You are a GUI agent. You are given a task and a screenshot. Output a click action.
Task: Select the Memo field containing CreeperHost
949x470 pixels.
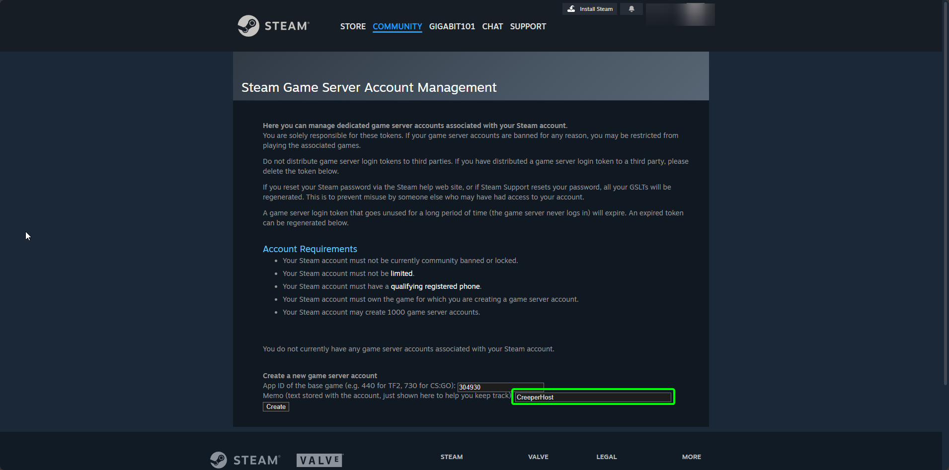(x=593, y=397)
